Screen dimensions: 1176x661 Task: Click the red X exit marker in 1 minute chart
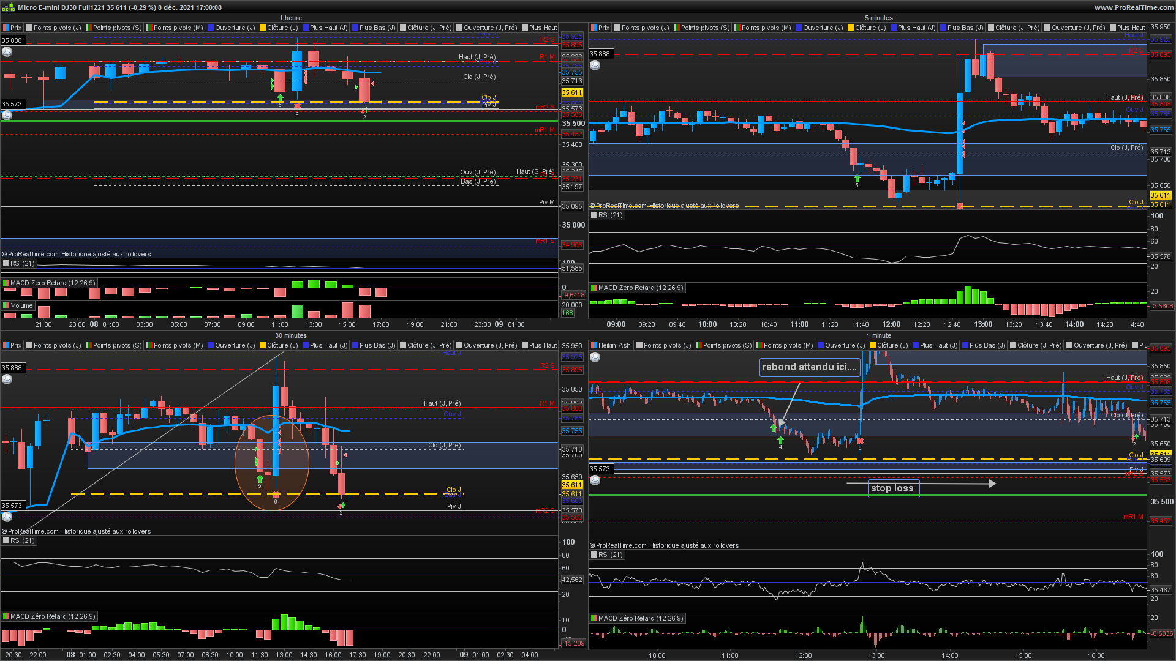(x=860, y=441)
